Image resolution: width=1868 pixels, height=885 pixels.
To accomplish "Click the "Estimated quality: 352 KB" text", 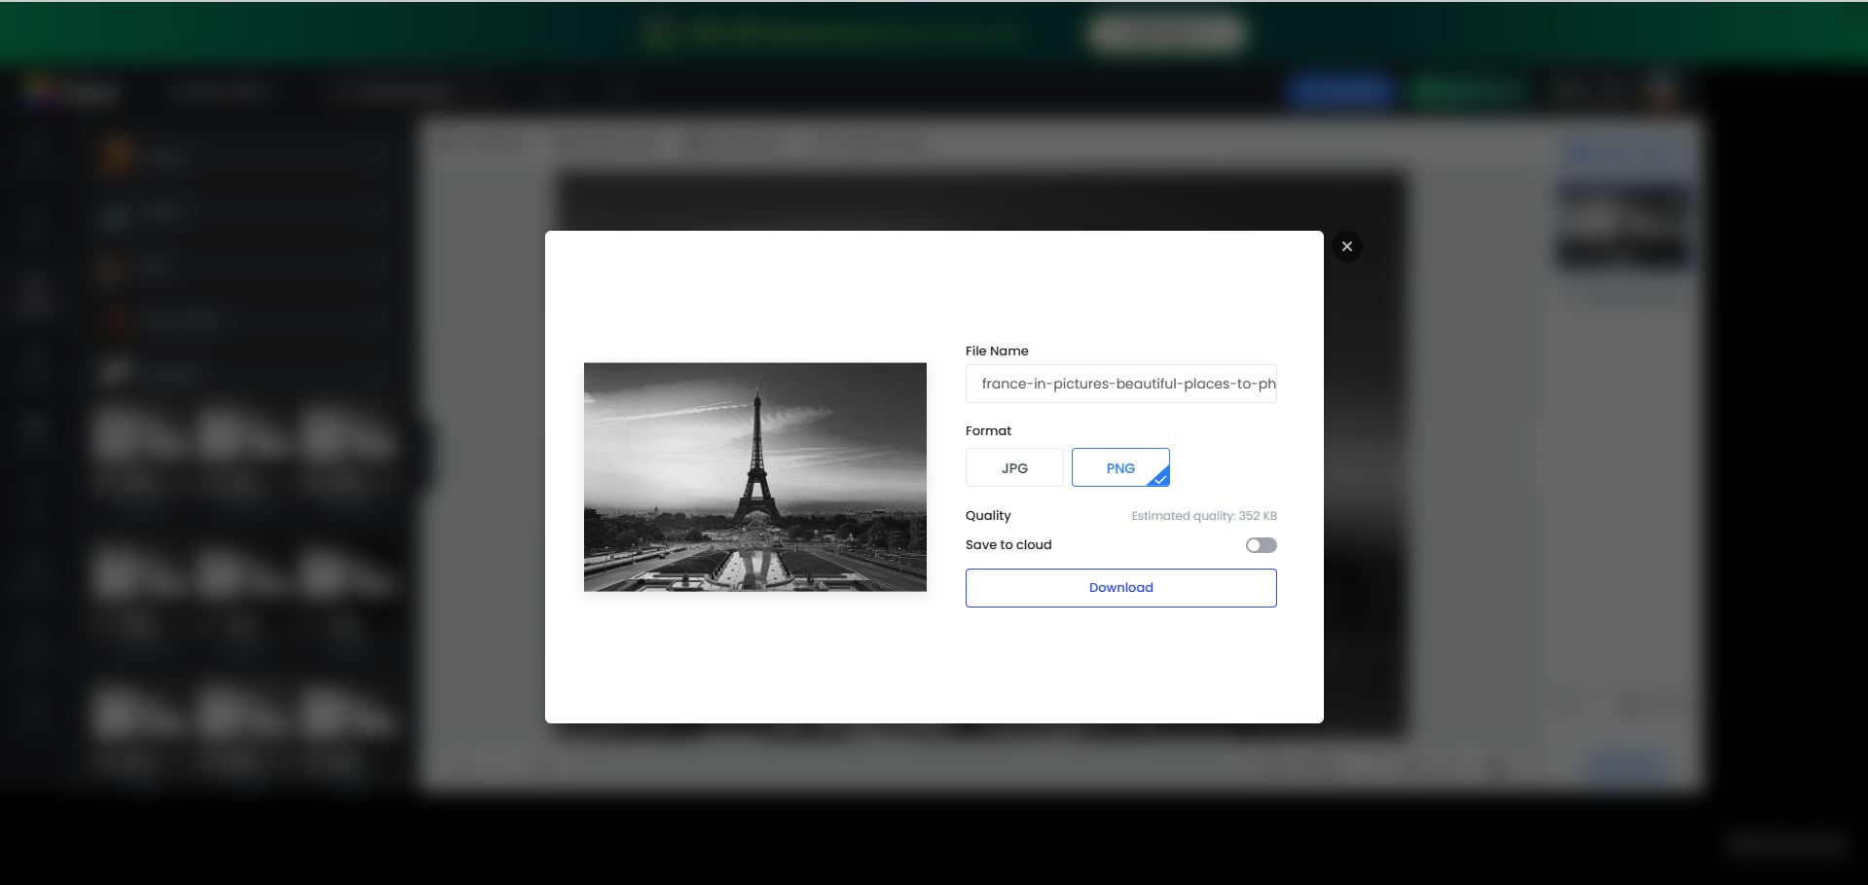I will click(x=1204, y=516).
